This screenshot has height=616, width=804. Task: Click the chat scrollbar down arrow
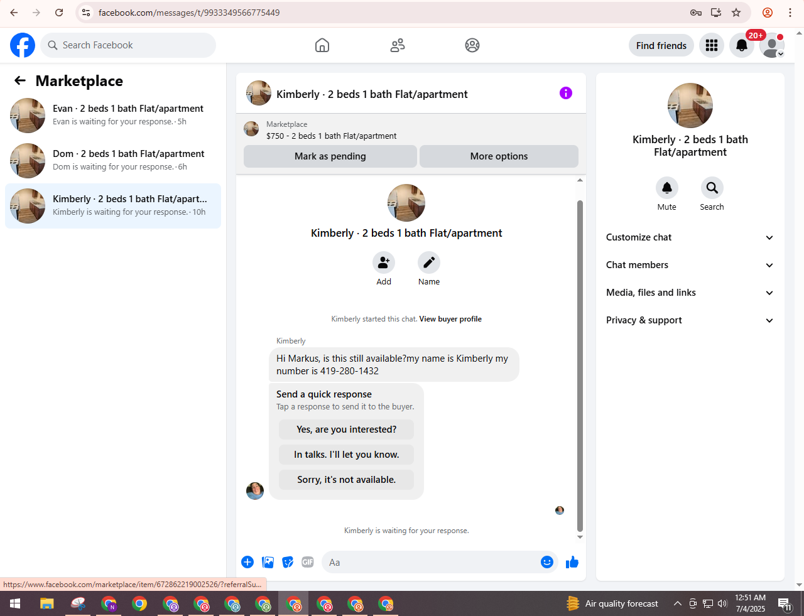tap(580, 537)
